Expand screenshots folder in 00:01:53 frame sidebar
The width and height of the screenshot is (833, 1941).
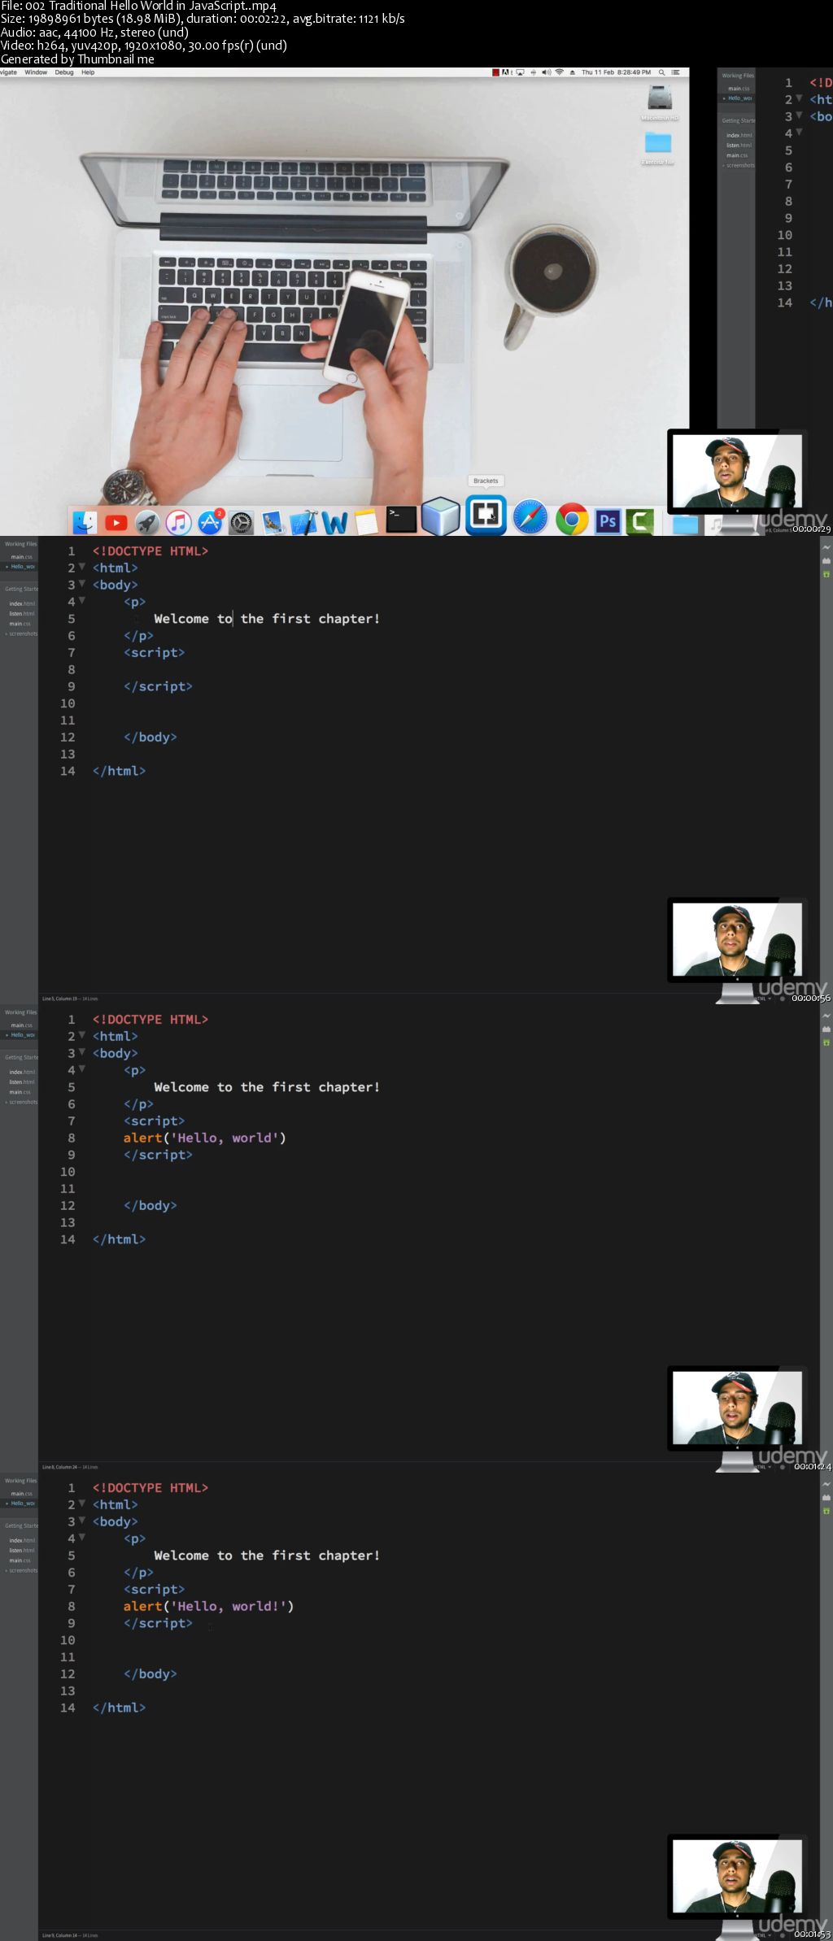[x=23, y=1570]
